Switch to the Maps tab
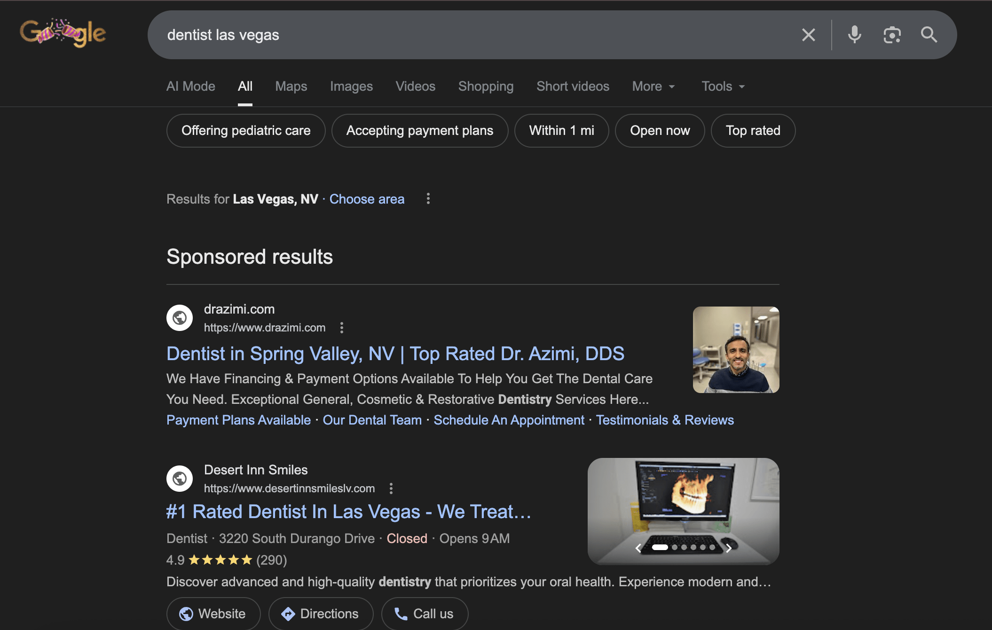The width and height of the screenshot is (992, 630). tap(291, 87)
